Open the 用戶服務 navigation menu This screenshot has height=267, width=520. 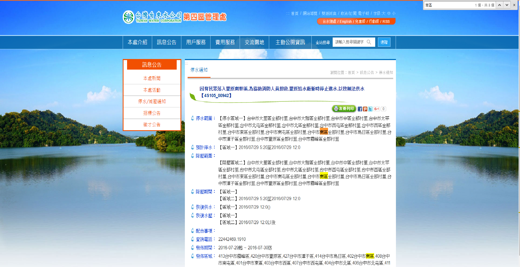[196, 42]
